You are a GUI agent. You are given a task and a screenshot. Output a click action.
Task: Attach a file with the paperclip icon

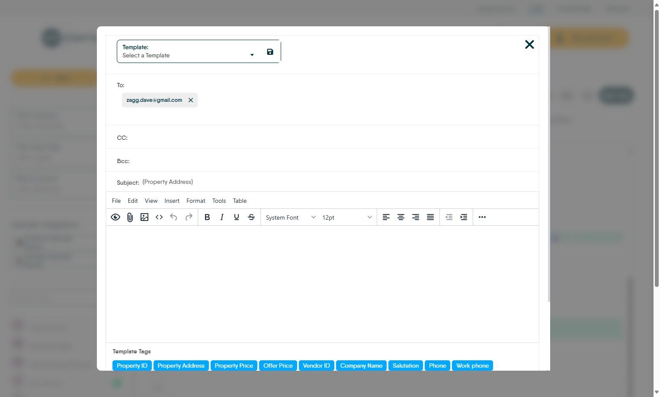pos(130,217)
